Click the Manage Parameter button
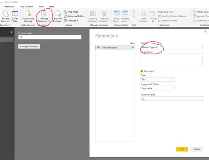209x160 pixels. [x=29, y=46]
